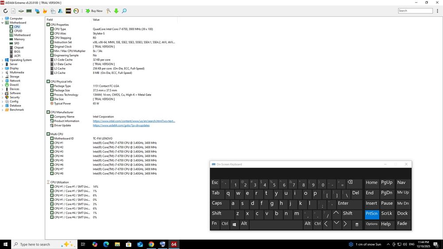
Task: Open the Intel product information link
Action: [134, 121]
